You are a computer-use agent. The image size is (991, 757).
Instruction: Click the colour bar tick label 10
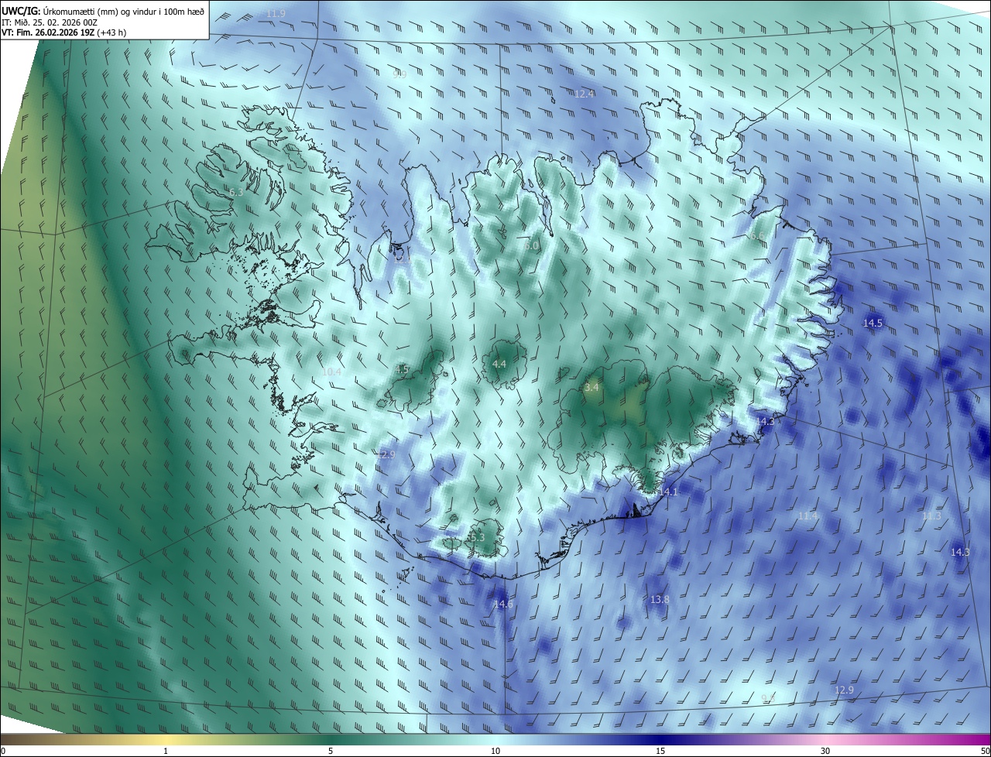point(495,751)
